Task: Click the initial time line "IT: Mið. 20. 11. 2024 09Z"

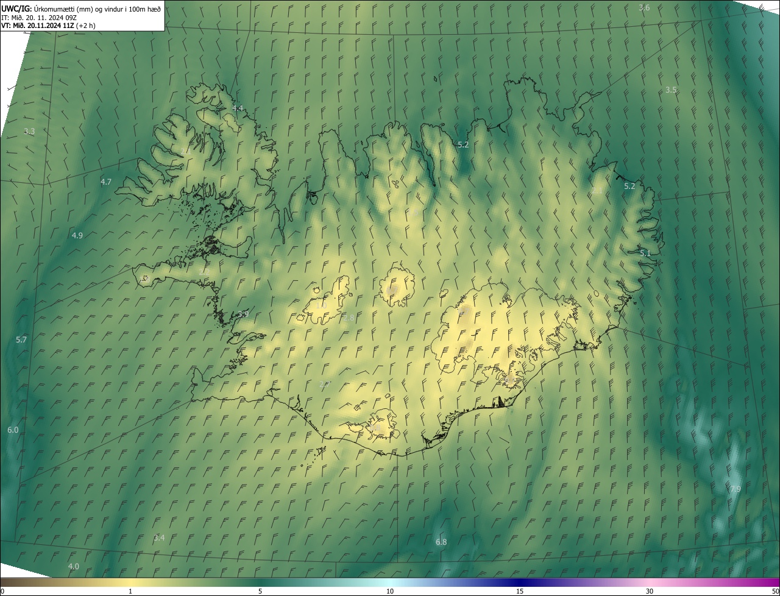Action: [x=38, y=17]
